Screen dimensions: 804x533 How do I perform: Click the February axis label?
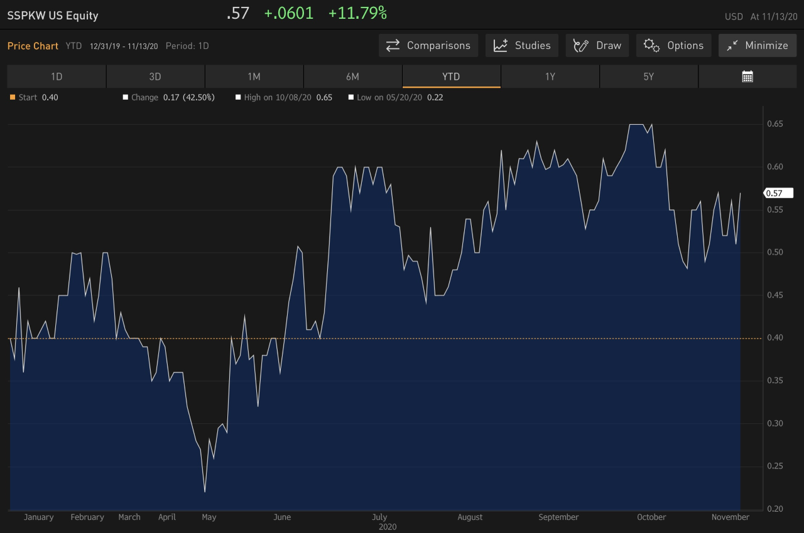[x=87, y=517]
